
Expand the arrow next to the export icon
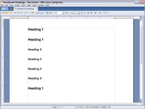[x=12, y=13]
